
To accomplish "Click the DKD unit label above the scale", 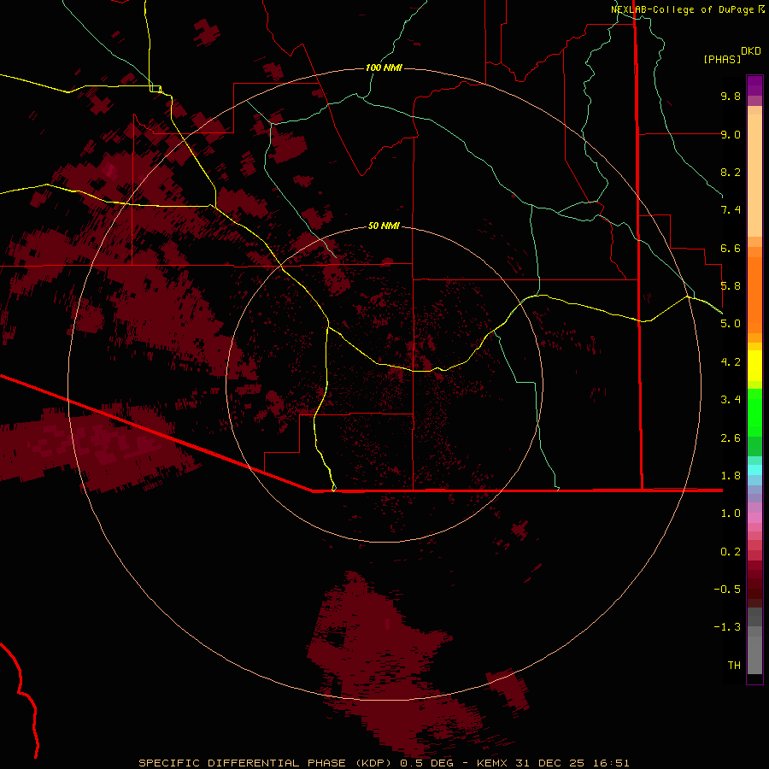I will (751, 51).
